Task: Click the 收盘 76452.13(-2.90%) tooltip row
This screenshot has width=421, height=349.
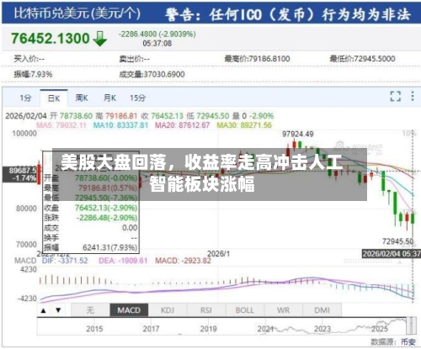Action: point(91,208)
